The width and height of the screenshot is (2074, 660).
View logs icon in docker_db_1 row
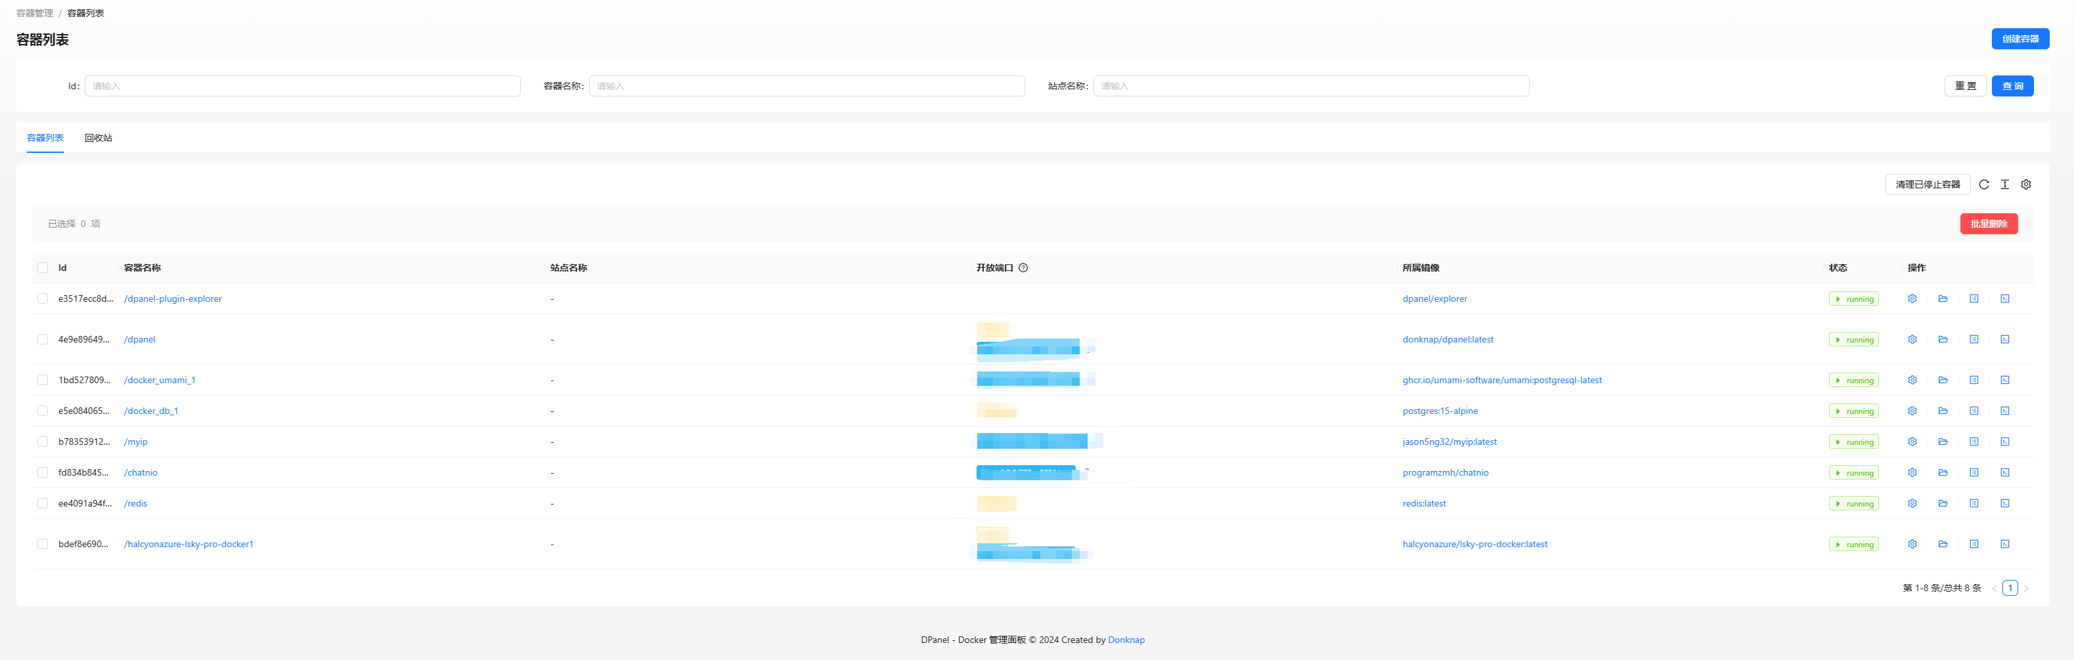coord(1974,411)
